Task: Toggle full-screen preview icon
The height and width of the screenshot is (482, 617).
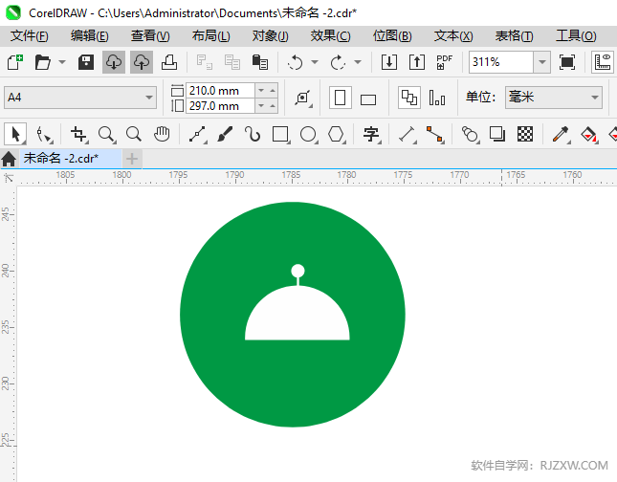Action: [x=567, y=62]
